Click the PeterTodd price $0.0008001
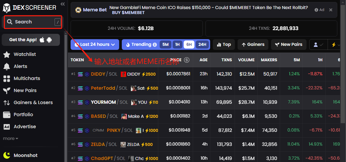The width and height of the screenshot is (346, 162). 178,88
